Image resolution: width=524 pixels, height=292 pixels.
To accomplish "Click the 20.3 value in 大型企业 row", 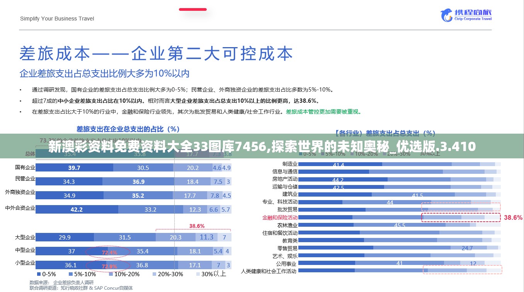I will click(x=175, y=237).
